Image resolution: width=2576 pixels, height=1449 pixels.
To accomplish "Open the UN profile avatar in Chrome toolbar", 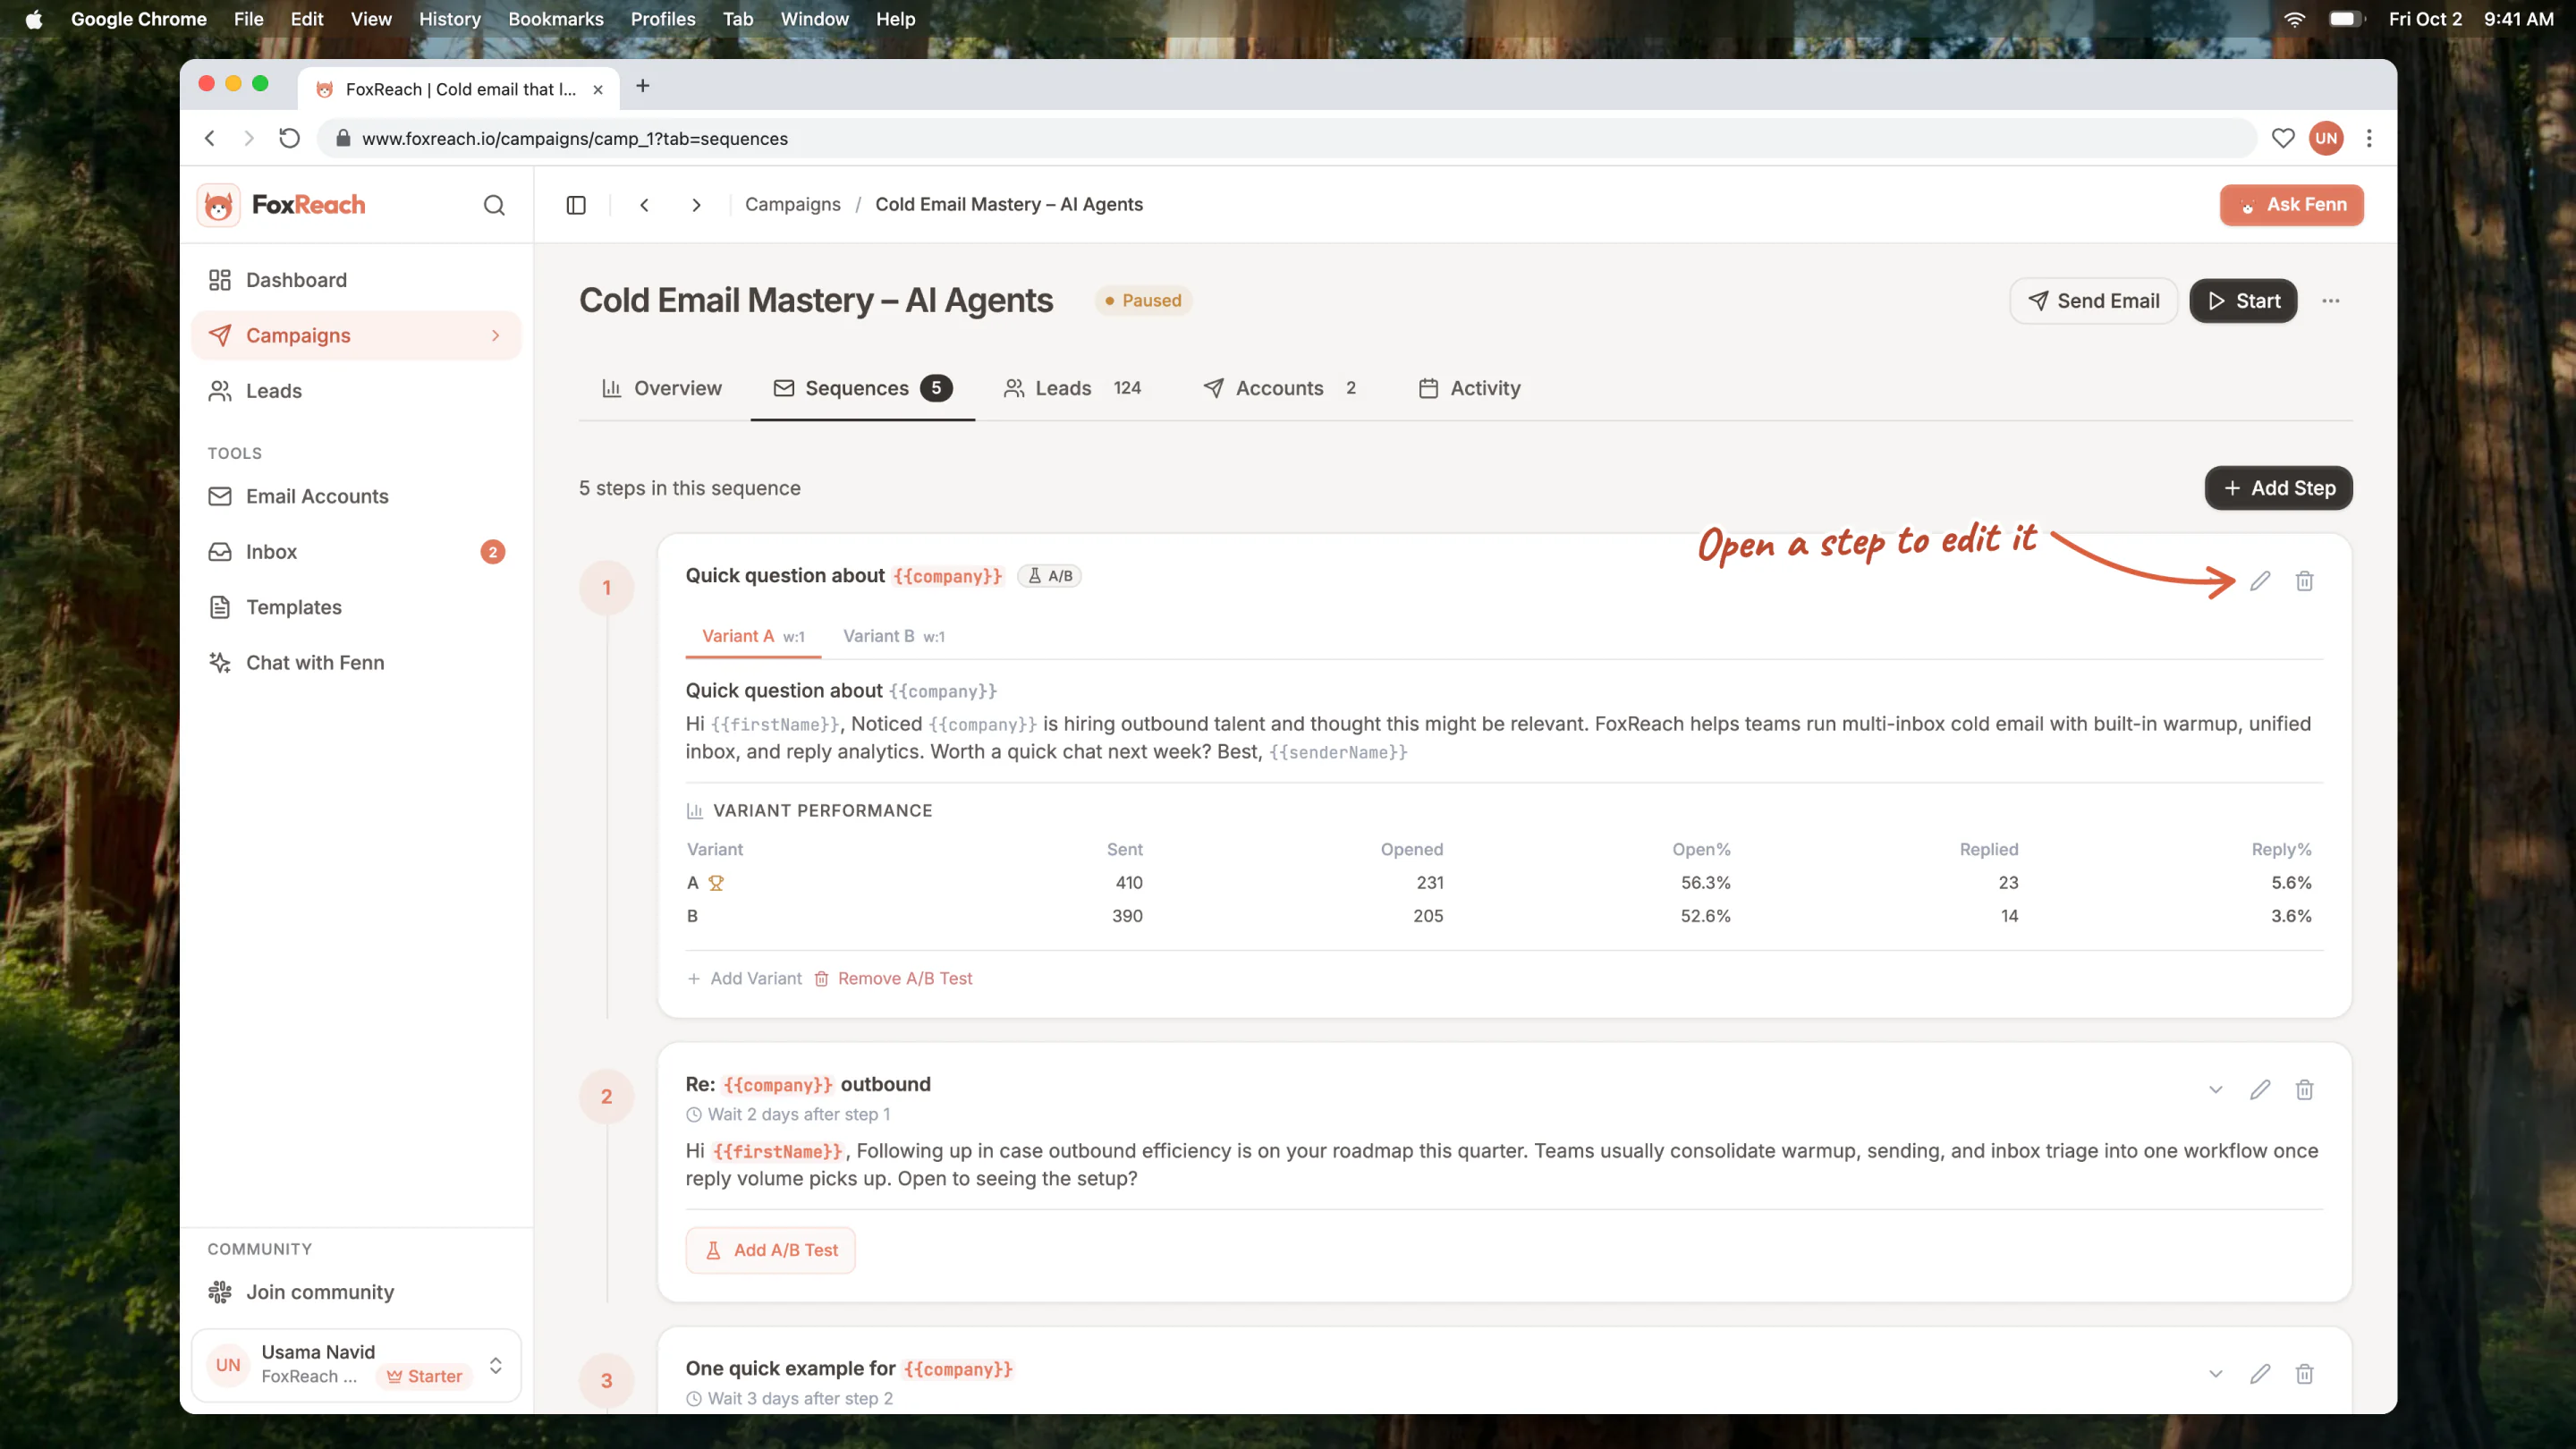I will pyautogui.click(x=2326, y=138).
